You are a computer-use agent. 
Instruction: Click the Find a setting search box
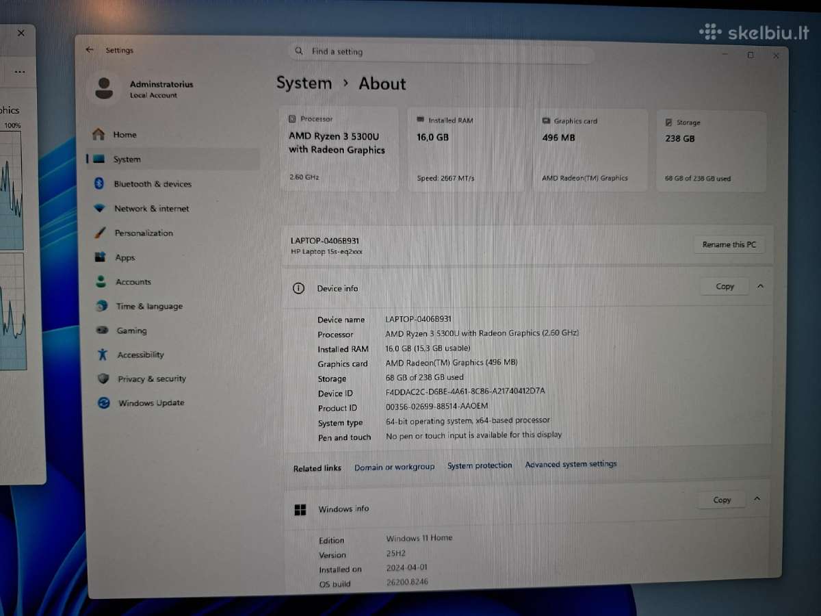pos(441,53)
